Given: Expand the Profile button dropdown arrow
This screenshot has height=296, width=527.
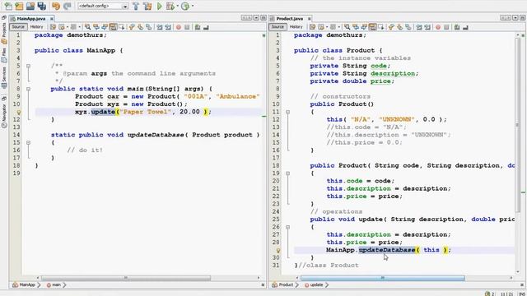Looking at the screenshot, I should click(192, 6).
